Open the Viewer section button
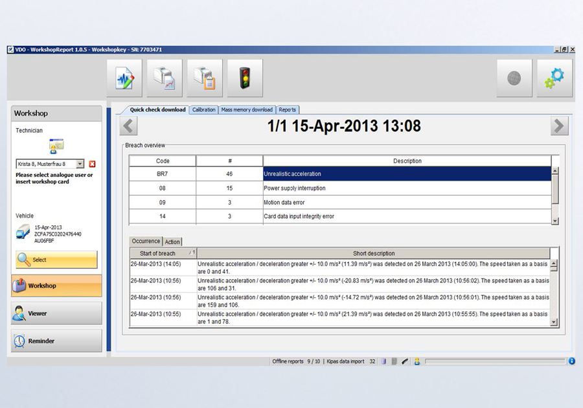 click(56, 313)
